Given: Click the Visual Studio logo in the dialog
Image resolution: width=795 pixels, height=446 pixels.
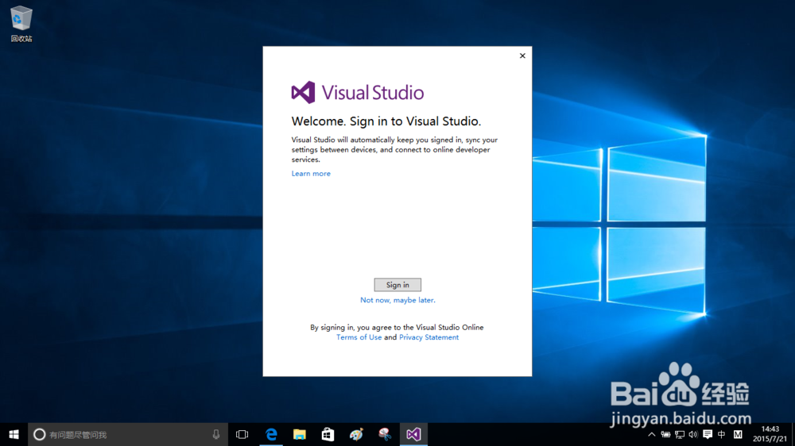Looking at the screenshot, I should (358, 93).
